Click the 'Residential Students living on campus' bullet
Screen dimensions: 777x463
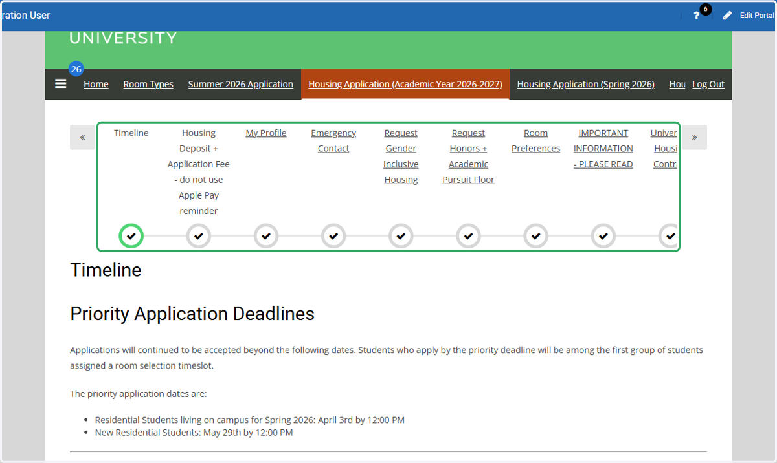pyautogui.click(x=250, y=420)
